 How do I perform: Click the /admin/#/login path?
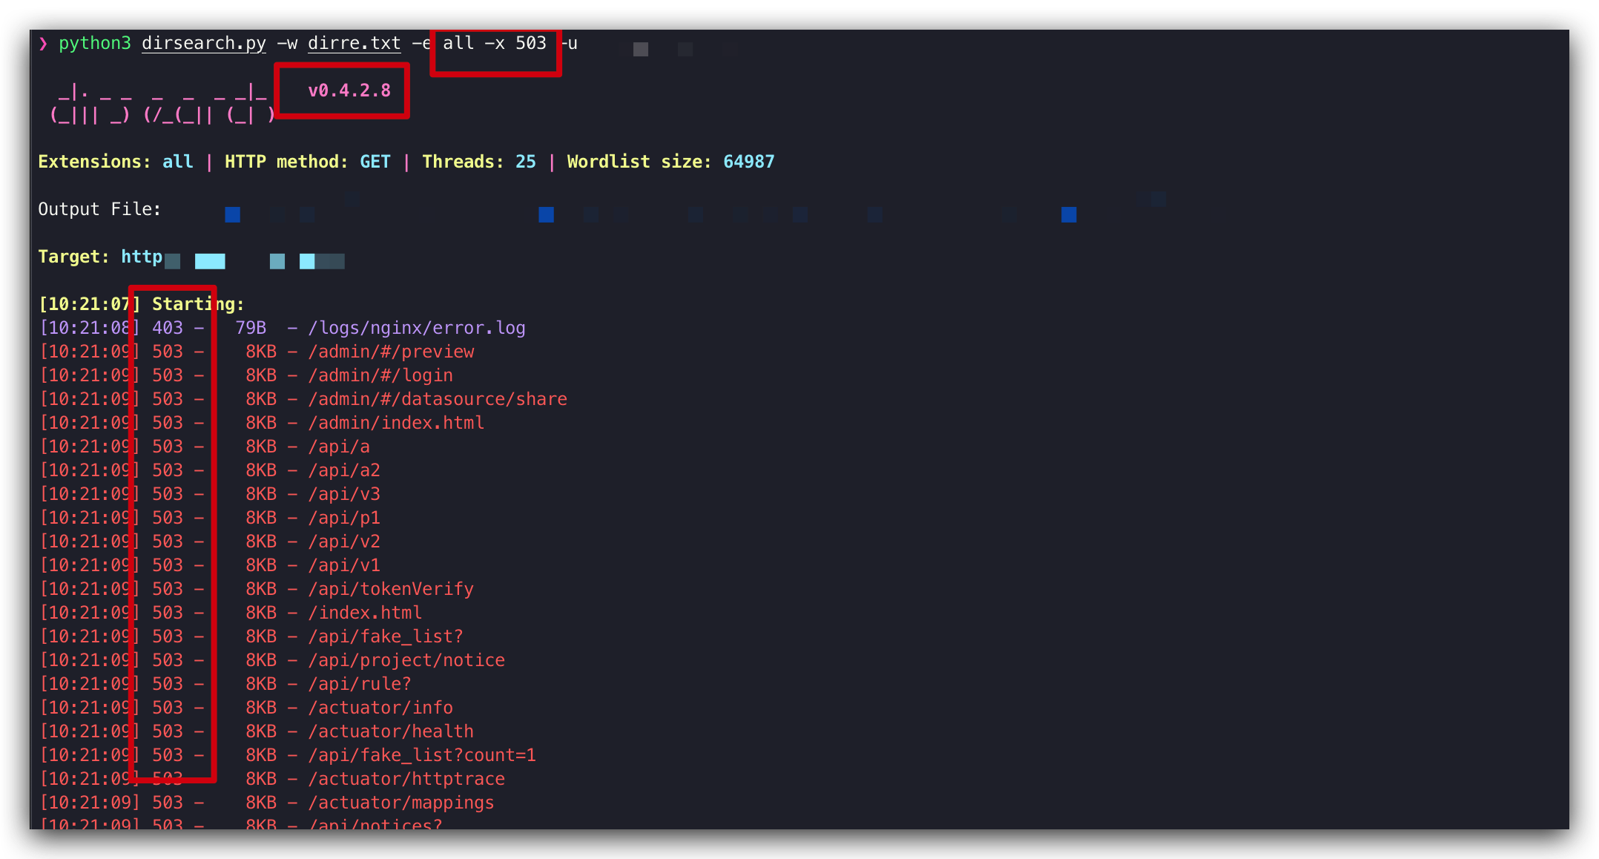click(380, 375)
